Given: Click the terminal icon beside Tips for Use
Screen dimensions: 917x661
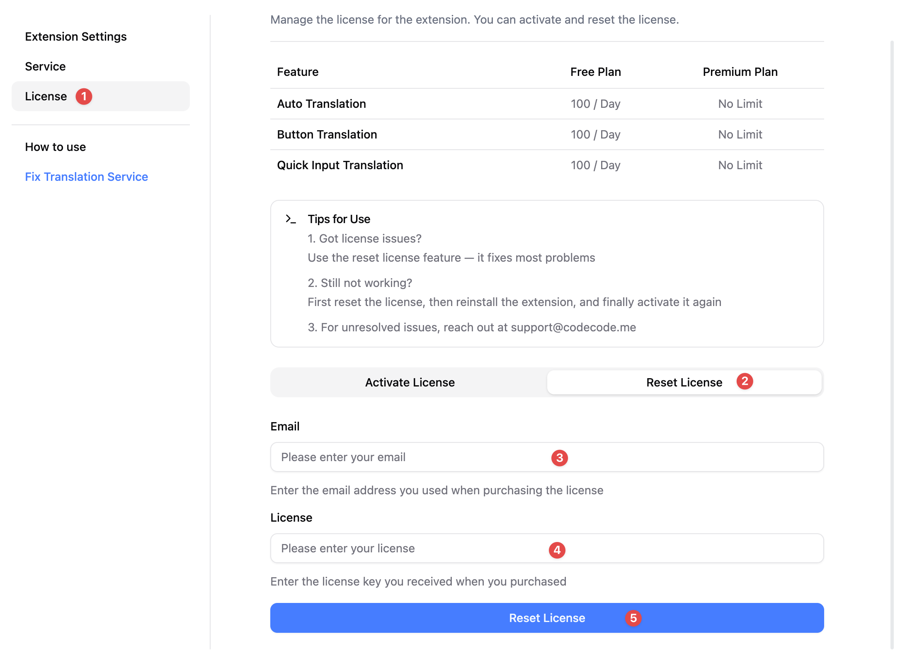Looking at the screenshot, I should 291,219.
